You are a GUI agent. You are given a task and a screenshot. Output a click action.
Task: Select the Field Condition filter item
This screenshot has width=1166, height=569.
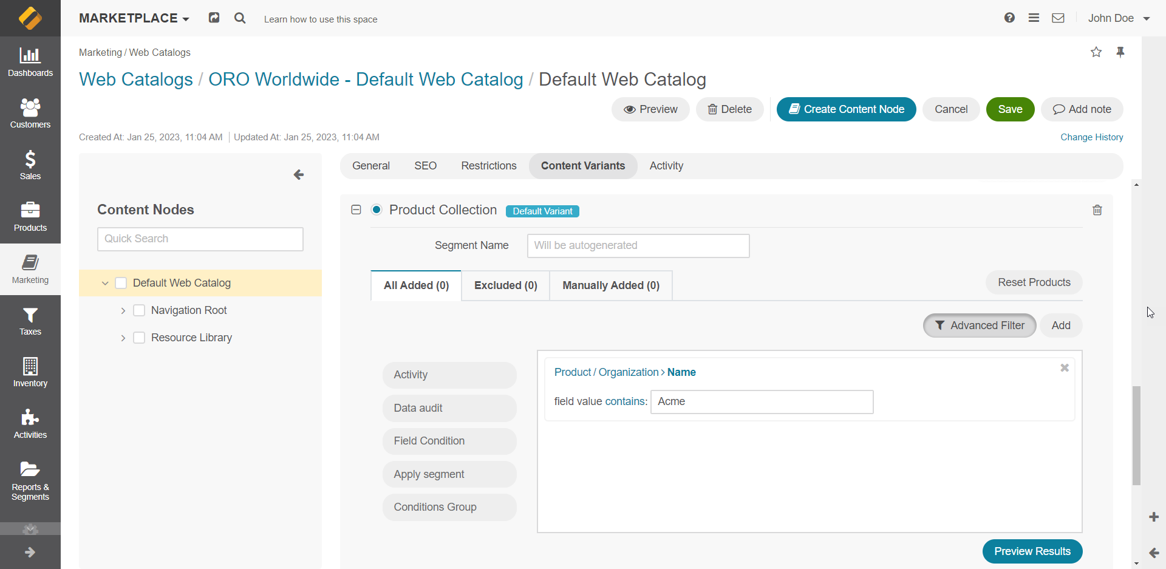(449, 441)
